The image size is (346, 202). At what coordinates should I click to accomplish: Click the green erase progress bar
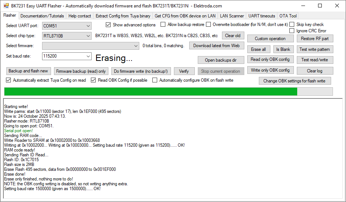(x=168, y=92)
